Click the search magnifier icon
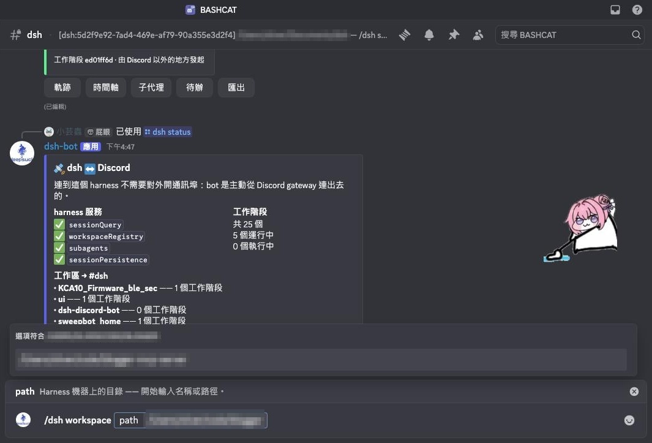Image resolution: width=652 pixels, height=443 pixels. [x=636, y=35]
